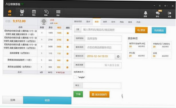The image size is (176, 108).
Task: Click the 数量 column header
Action: click(42, 27)
